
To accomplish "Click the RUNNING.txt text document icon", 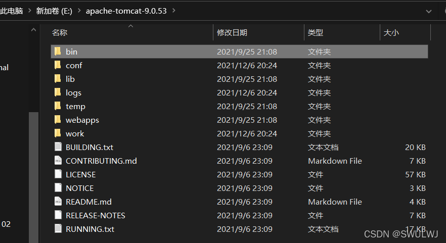I will point(58,229).
